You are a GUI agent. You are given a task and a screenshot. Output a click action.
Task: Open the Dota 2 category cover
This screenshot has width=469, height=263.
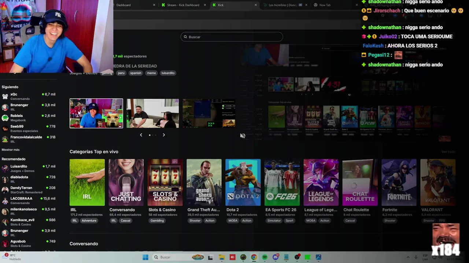click(243, 182)
